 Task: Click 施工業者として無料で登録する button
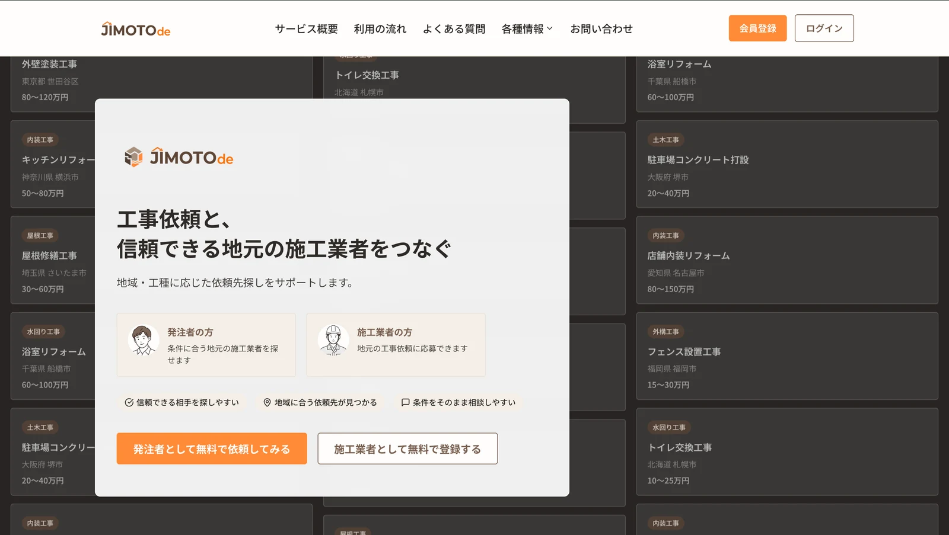point(407,448)
